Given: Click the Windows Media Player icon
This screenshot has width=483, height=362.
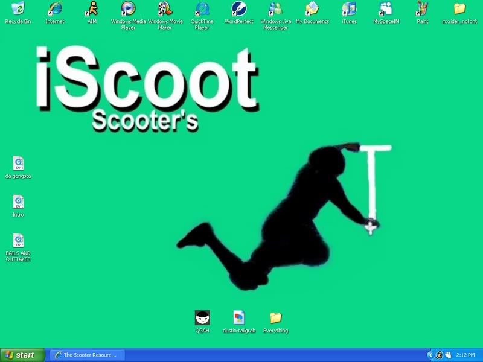Looking at the screenshot, I should [128, 9].
